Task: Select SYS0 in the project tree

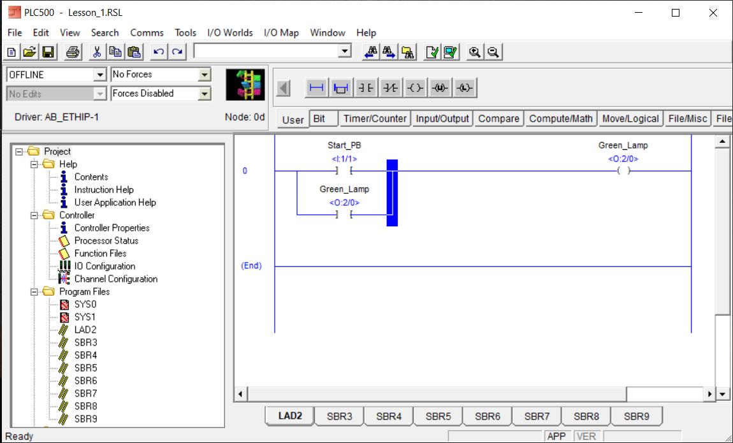Action: [85, 304]
